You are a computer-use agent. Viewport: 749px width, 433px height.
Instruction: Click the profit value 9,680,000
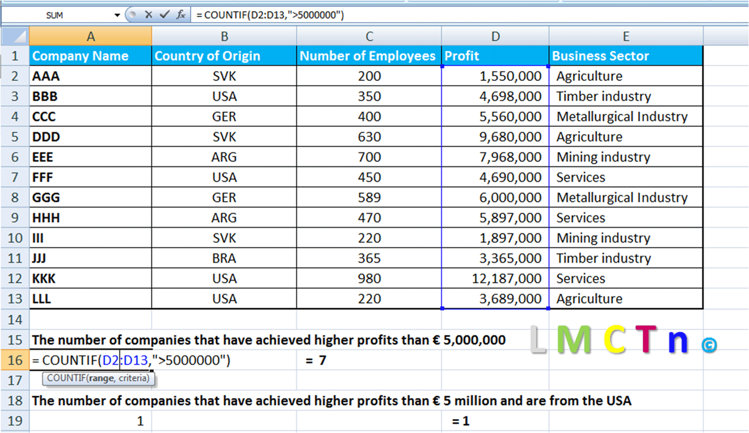495,137
